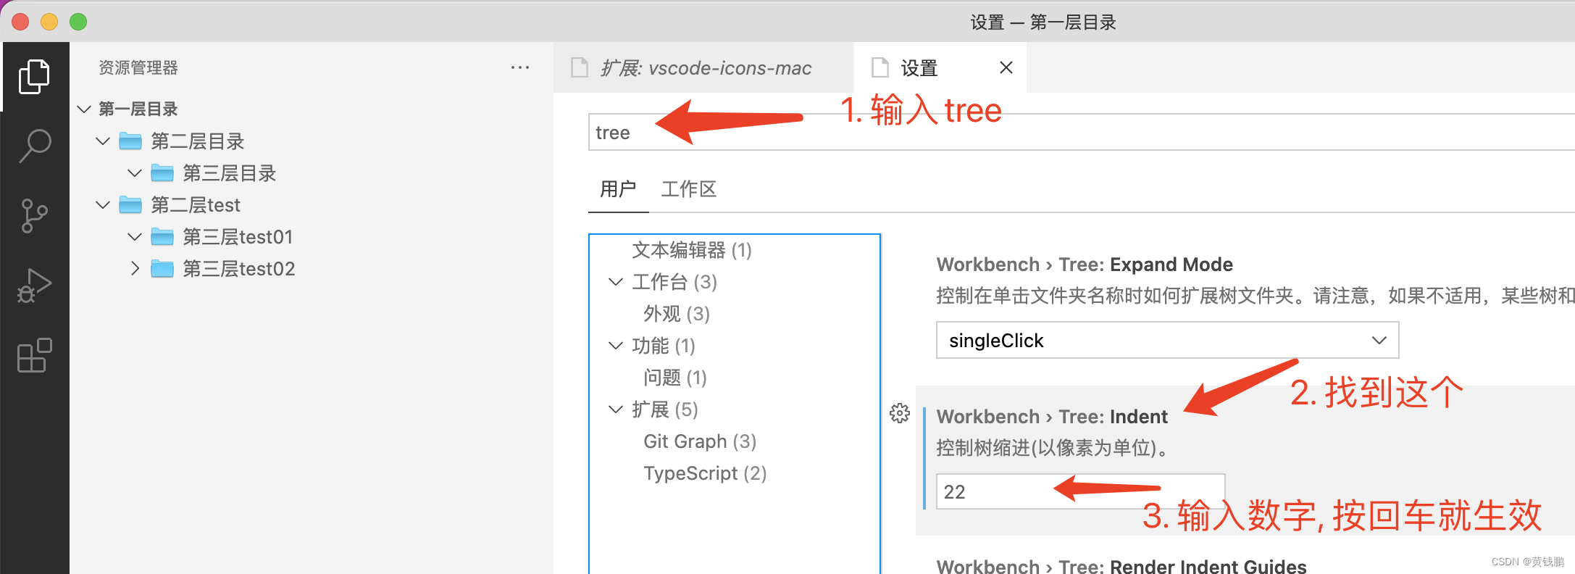Click the 第二层目录 folder icon
The height and width of the screenshot is (574, 1575).
pyautogui.click(x=130, y=141)
